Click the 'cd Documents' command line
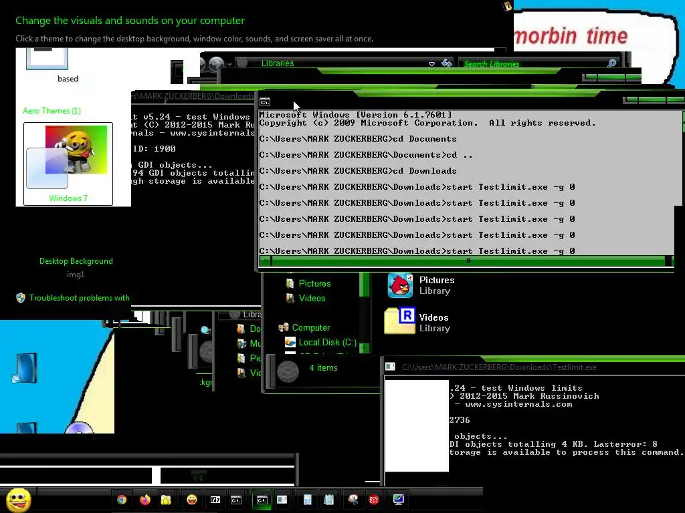685x513 pixels. pyautogui.click(x=358, y=139)
